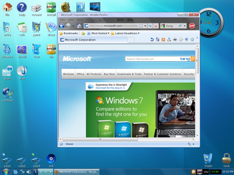234x175 pixels.
Task: Open the Edit menu
Action: [71, 20]
